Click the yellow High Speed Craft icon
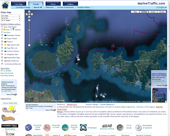Screen dimensions: 170x136 (5, 45)
